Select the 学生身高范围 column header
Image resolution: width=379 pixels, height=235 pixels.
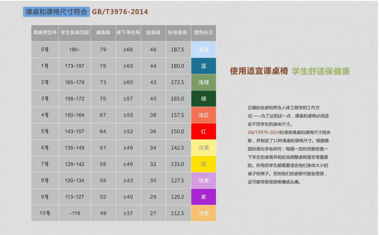[75, 33]
